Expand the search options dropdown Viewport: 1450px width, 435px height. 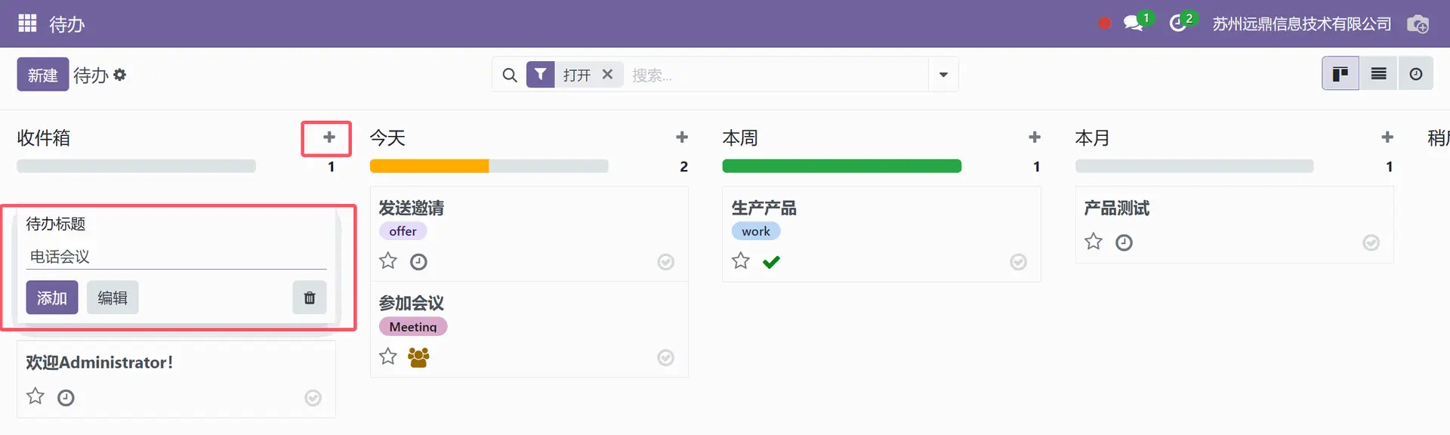[x=943, y=75]
